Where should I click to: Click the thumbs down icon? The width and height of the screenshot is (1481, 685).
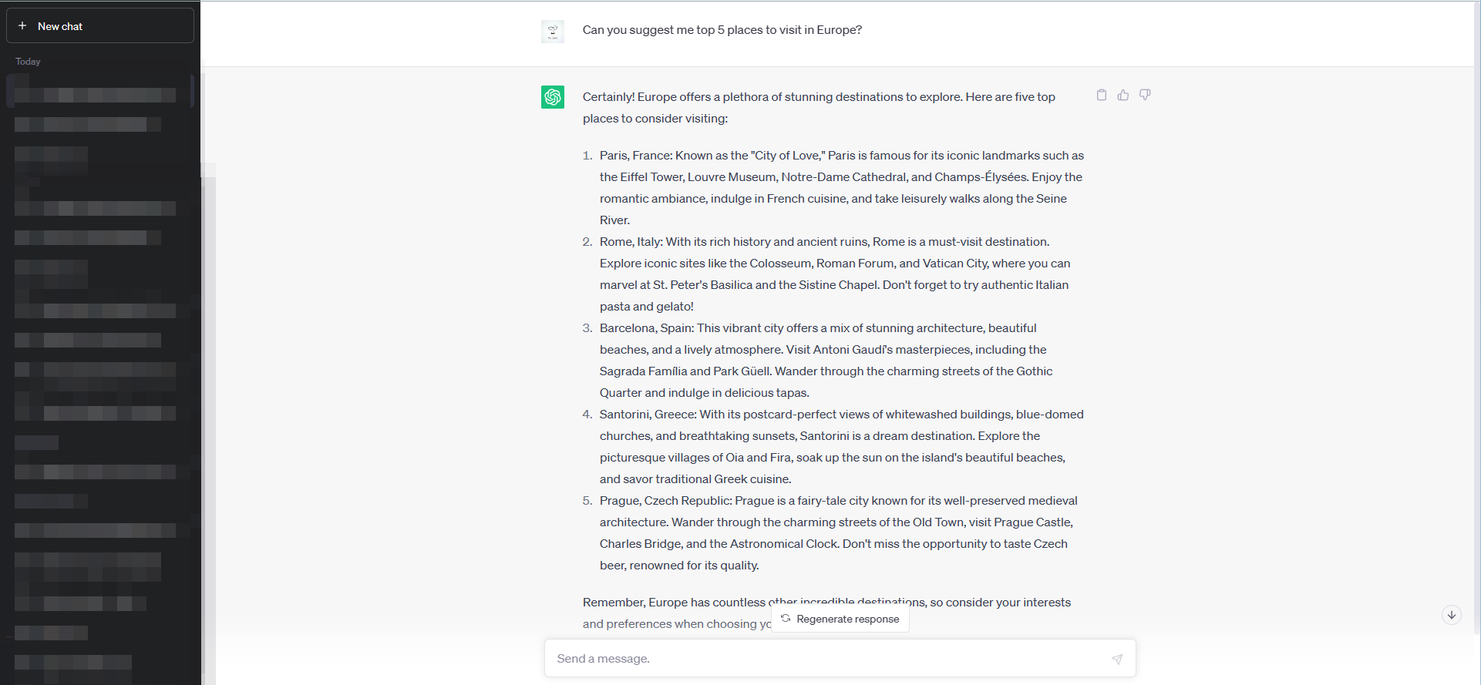[1145, 95]
